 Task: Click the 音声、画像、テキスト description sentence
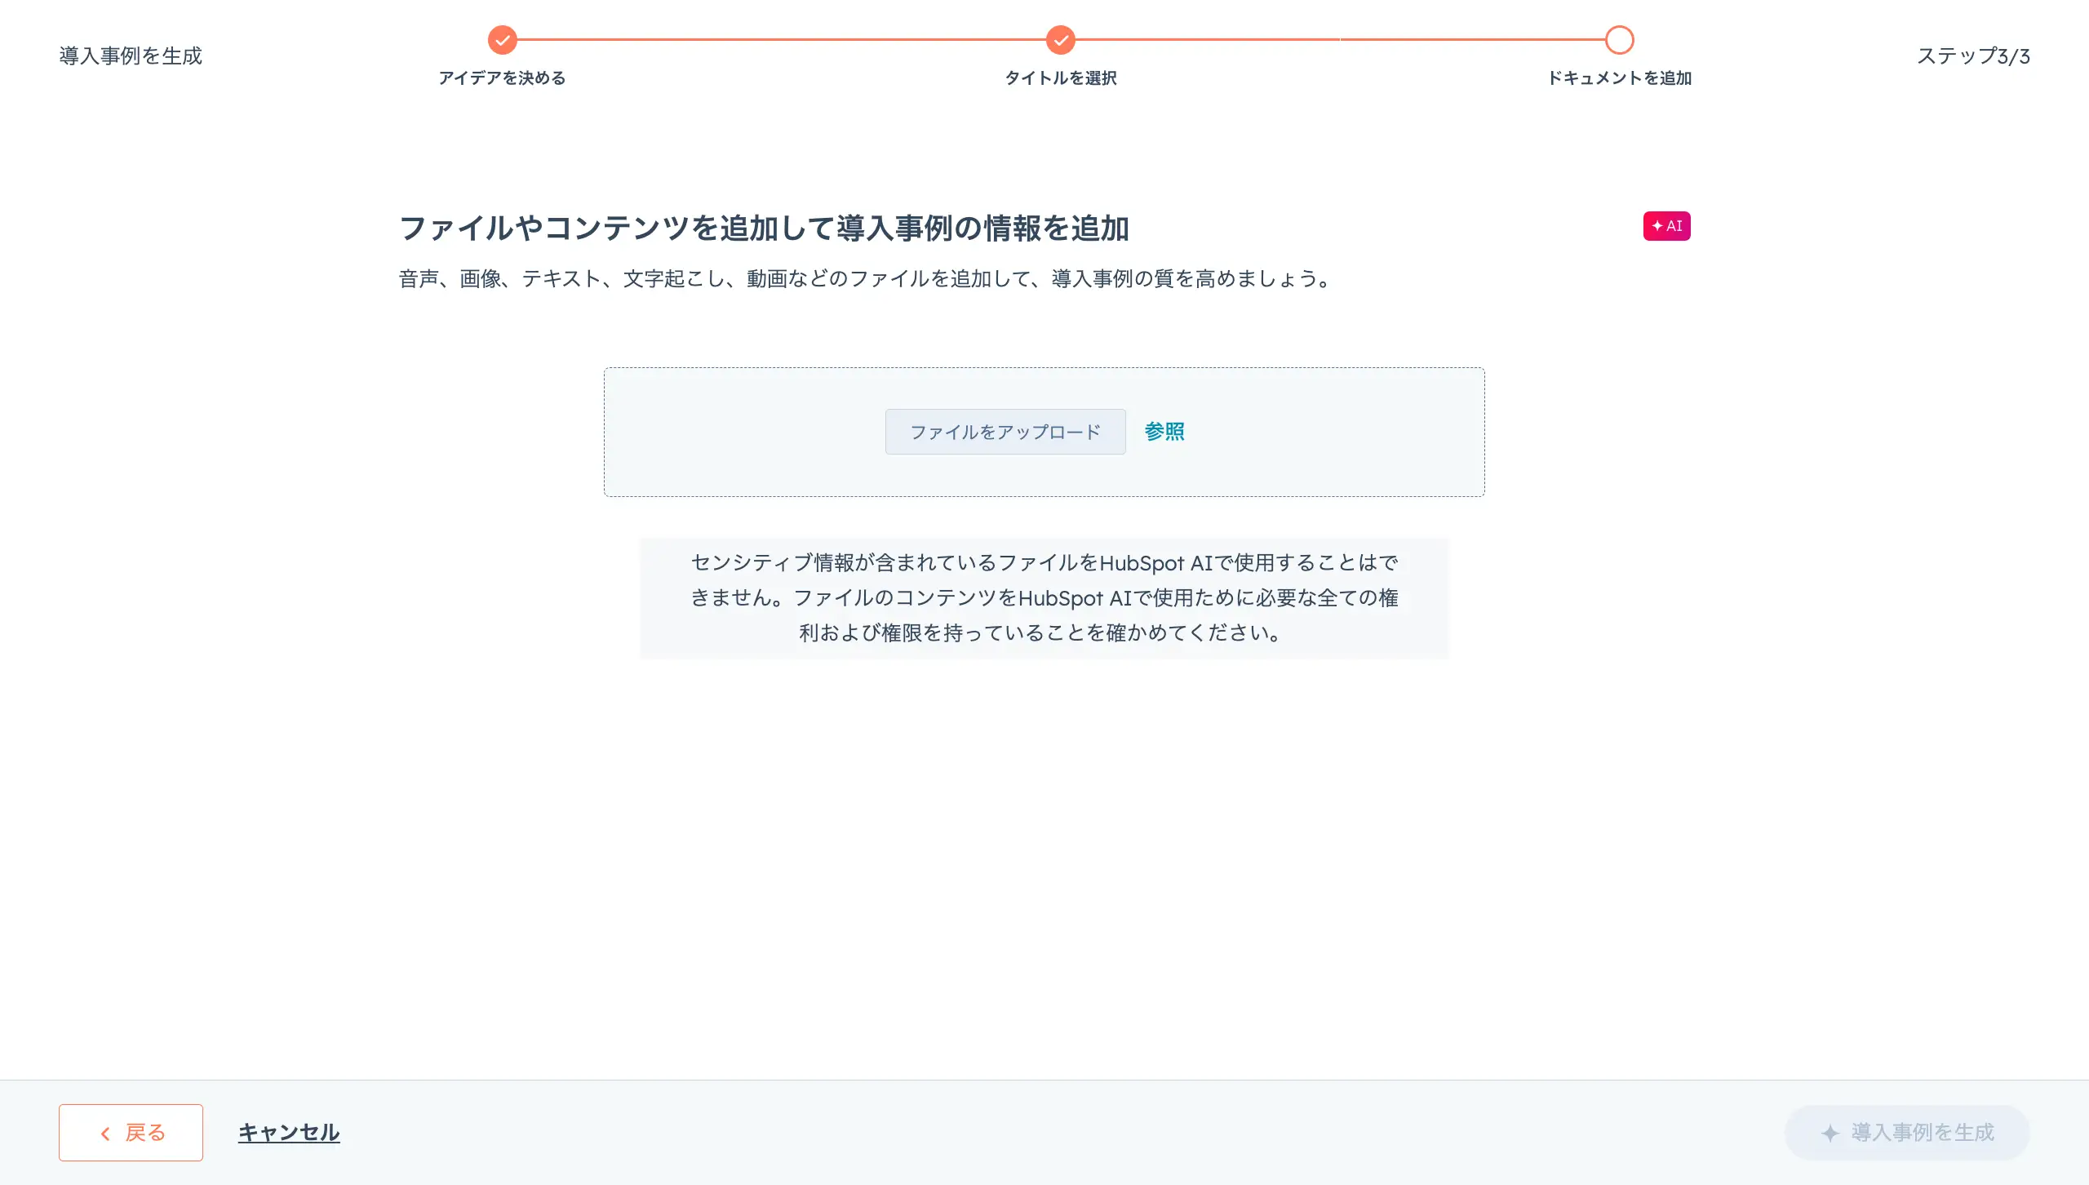click(x=867, y=278)
